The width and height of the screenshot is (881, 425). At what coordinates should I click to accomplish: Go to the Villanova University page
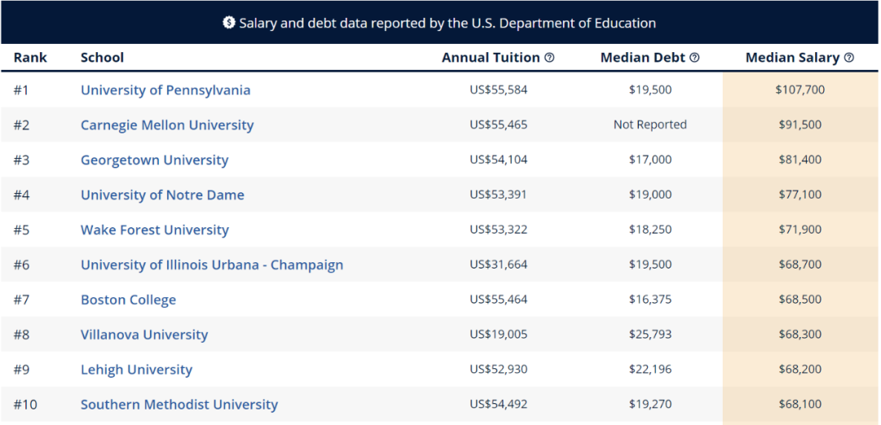click(x=144, y=335)
